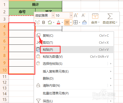Select row header 1

4,5
